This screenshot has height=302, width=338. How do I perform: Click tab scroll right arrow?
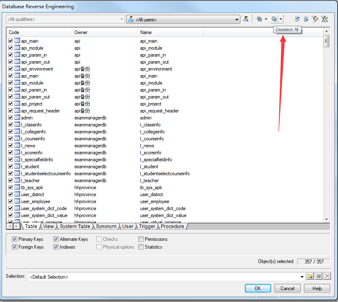(x=16, y=226)
